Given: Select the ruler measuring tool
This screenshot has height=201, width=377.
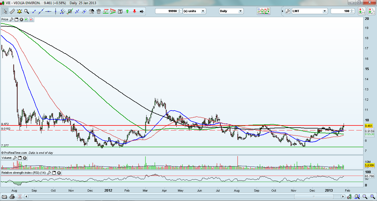Looking at the screenshot, I should [x=12, y=11].
